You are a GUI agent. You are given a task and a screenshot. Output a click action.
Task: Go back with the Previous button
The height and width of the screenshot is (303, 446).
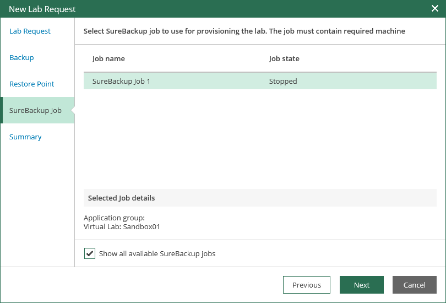(x=307, y=285)
